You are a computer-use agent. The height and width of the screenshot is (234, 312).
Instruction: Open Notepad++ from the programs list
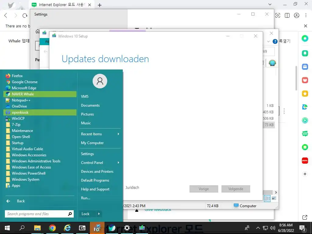click(x=40, y=100)
